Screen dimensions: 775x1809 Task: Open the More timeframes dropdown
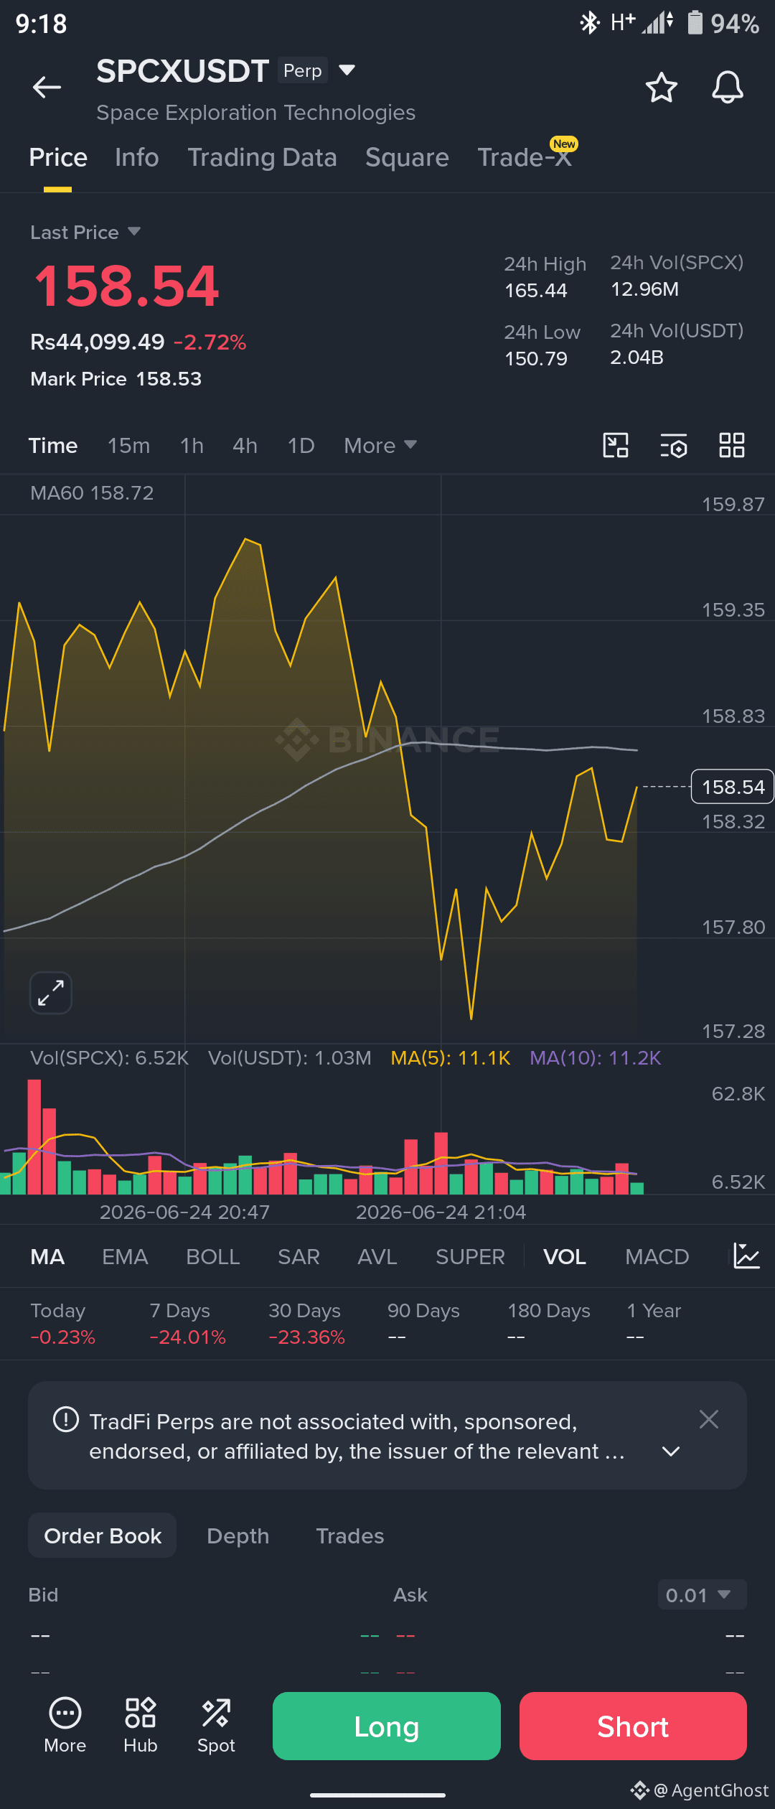tap(380, 446)
